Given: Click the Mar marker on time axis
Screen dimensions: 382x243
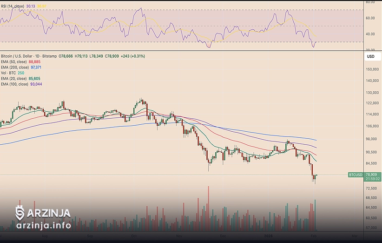Looking at the screenshot, I should [x=355, y=236].
